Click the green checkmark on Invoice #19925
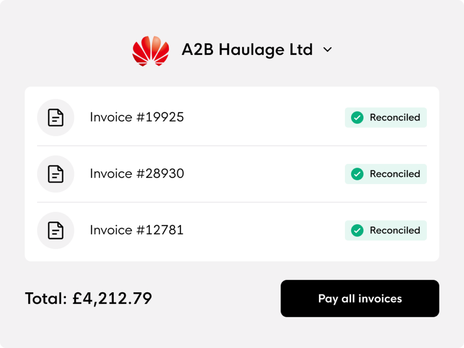 click(357, 117)
